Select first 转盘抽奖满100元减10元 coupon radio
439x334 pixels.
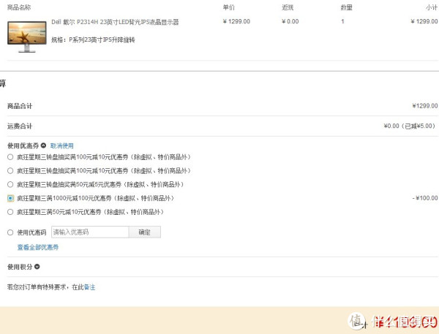tap(10, 157)
